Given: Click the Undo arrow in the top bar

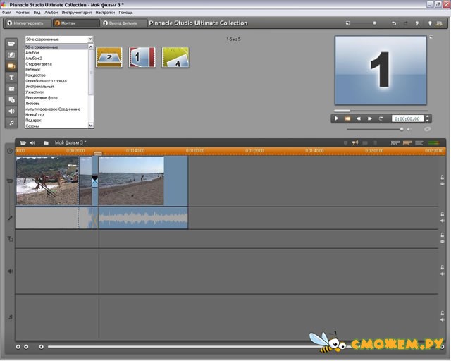Looking at the screenshot, I should pyautogui.click(x=394, y=23).
